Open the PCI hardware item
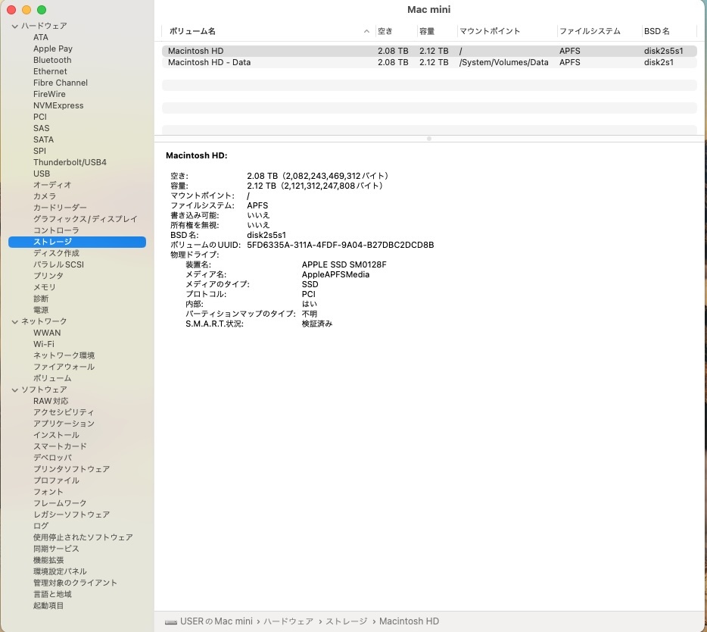This screenshot has width=707, height=632. 39,117
